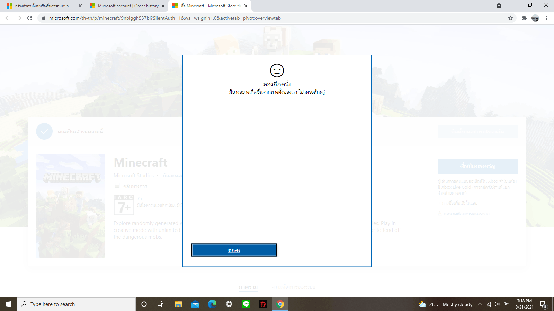Image resolution: width=554 pixels, height=311 pixels.
Task: Close the first Thai Microsoft browser tab
Action: [x=80, y=6]
